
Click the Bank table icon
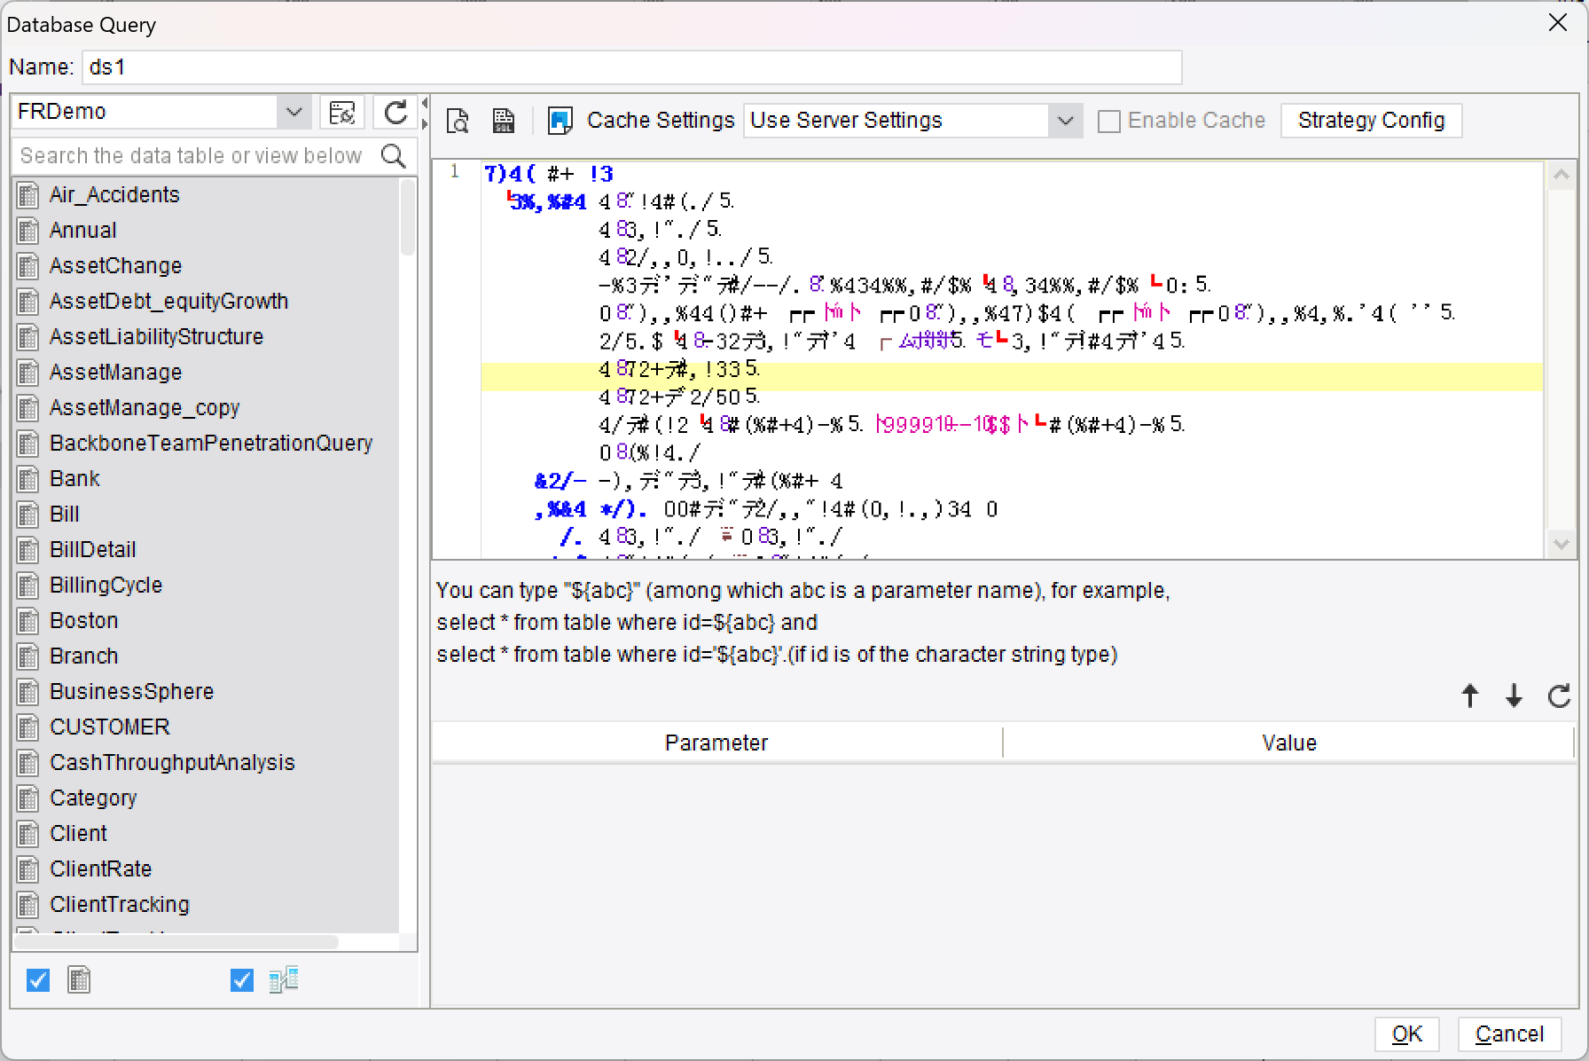click(28, 479)
